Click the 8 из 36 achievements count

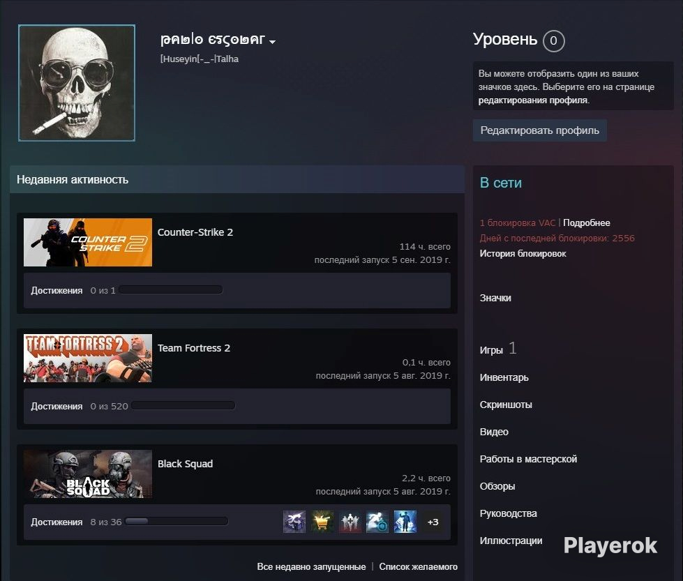pos(106,522)
